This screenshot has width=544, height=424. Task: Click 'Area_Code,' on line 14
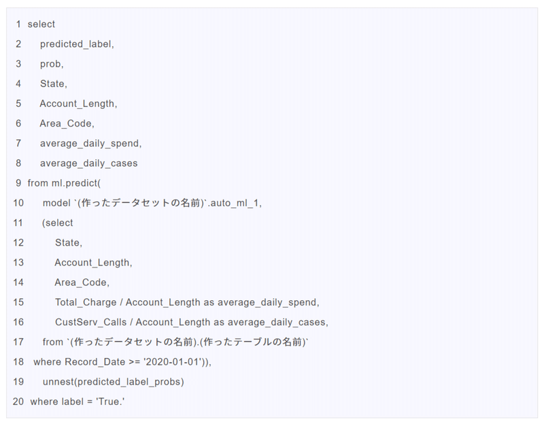click(82, 282)
